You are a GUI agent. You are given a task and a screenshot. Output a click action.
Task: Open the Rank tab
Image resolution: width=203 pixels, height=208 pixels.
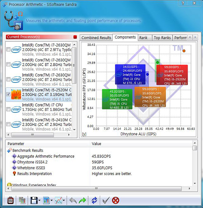tap(145, 38)
